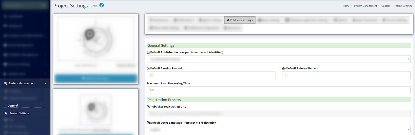415x135 pixels.
Task: Click the General breadcrumb link
Action: point(385,6)
